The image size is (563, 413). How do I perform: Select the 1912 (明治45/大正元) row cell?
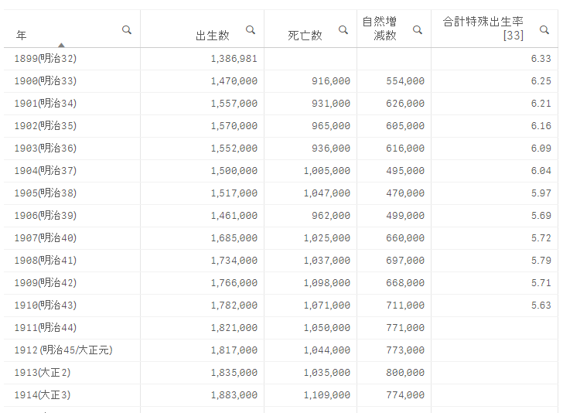[x=63, y=350]
